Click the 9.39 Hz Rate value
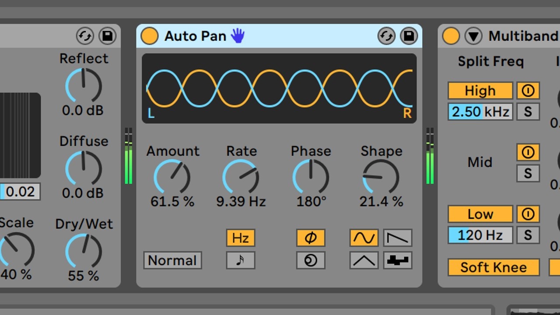 pos(241,202)
